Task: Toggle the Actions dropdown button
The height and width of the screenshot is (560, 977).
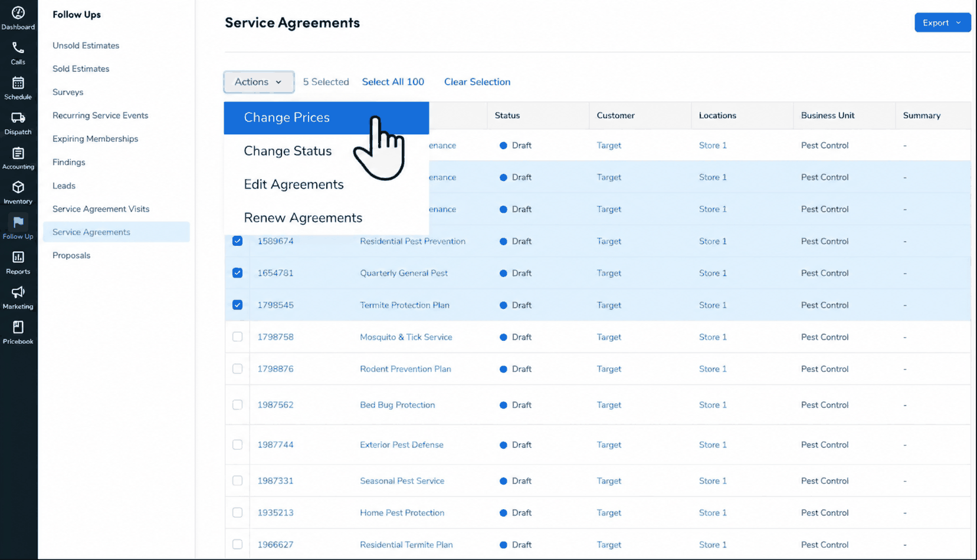Action: [259, 82]
